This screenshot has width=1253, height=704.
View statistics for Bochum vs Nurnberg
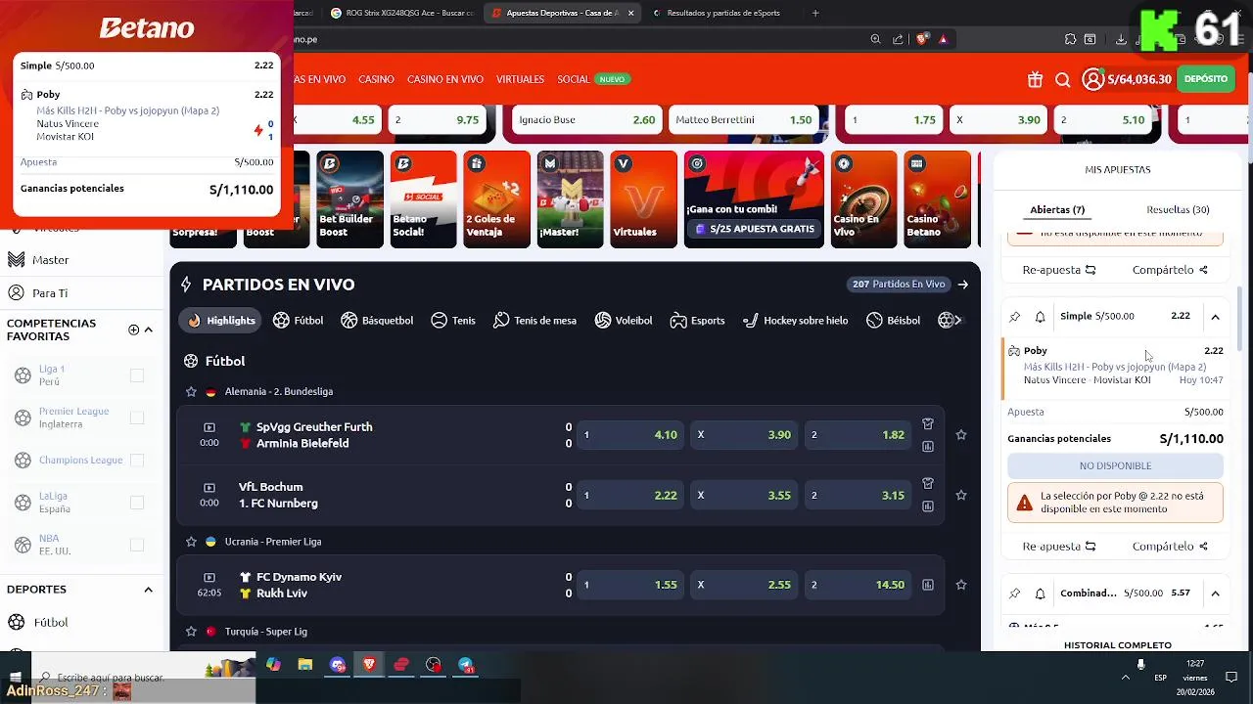[x=928, y=506]
